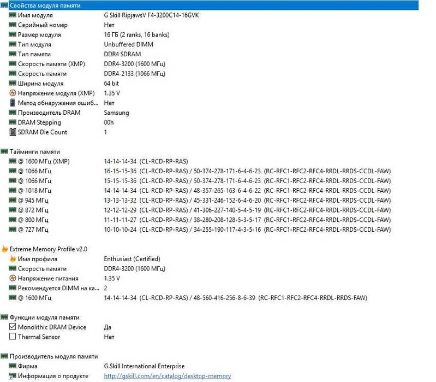The height and width of the screenshot is (382, 436).
Task: Select the DDR4-2133 (1066 МГц) value
Action: click(135, 74)
